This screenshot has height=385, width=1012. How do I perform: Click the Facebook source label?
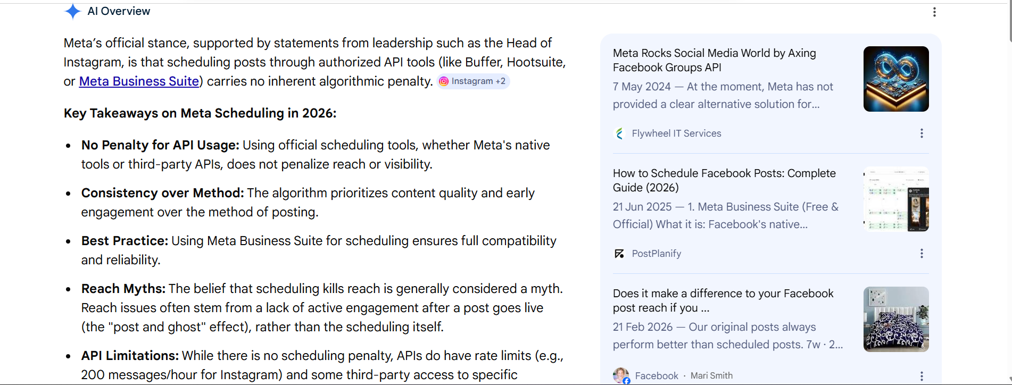(x=656, y=376)
